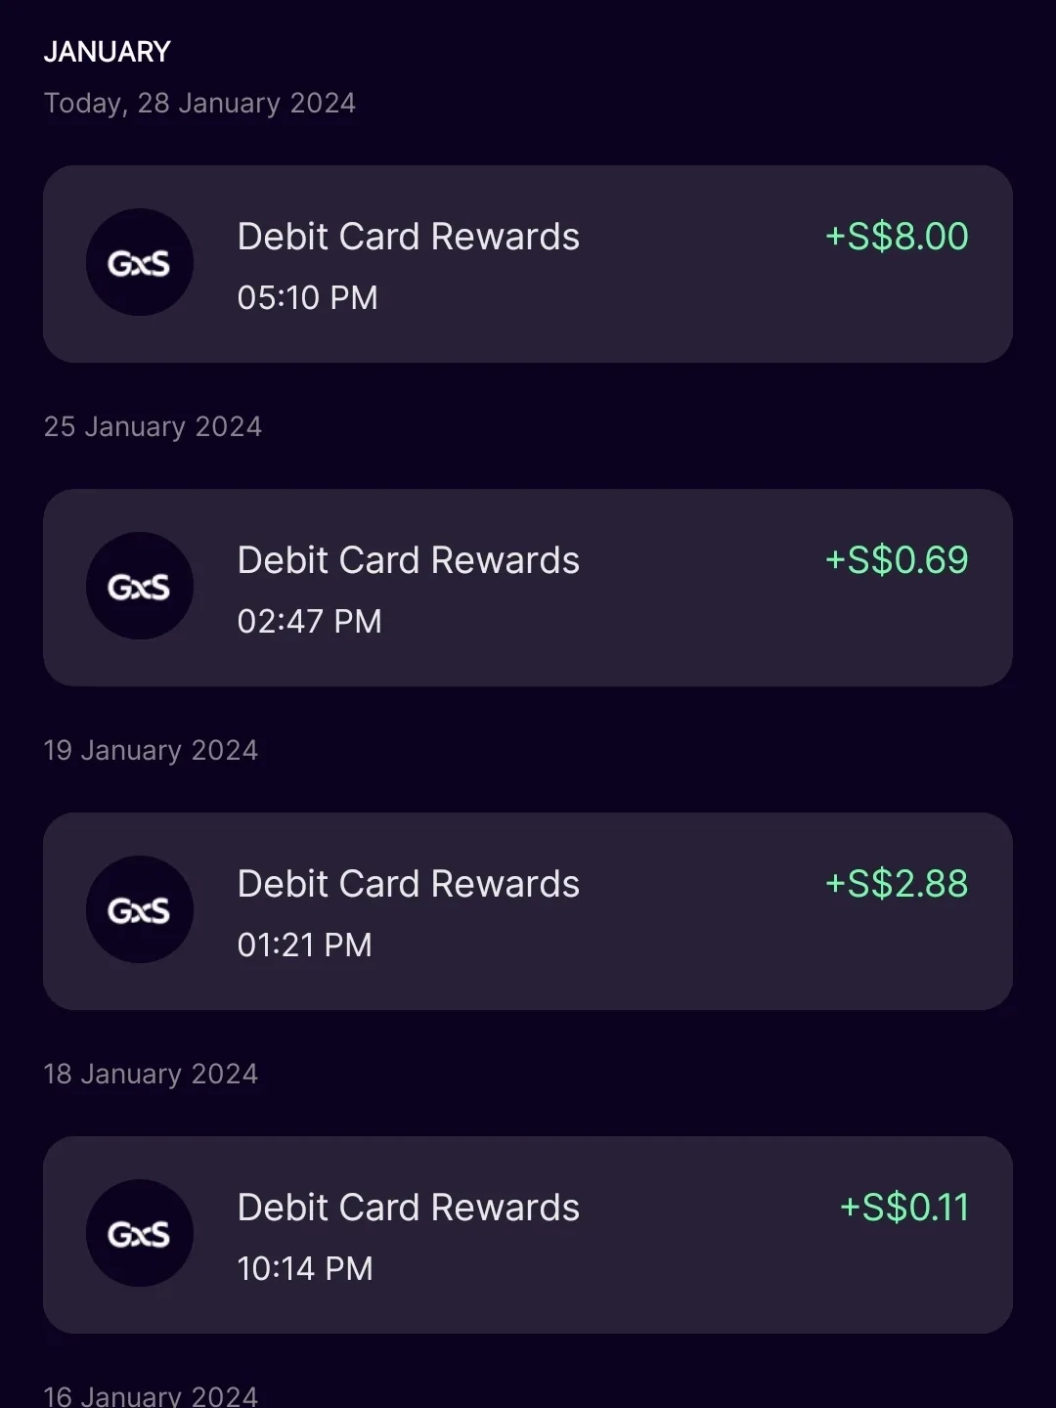Screen dimensions: 1056x1408
Task: Open the 02:47 PM Debit Card Rewards transaction
Action: [x=528, y=588]
